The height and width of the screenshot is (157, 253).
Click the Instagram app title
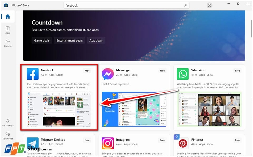[123, 140]
